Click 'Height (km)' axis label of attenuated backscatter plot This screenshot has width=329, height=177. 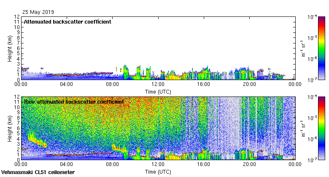pos(10,48)
